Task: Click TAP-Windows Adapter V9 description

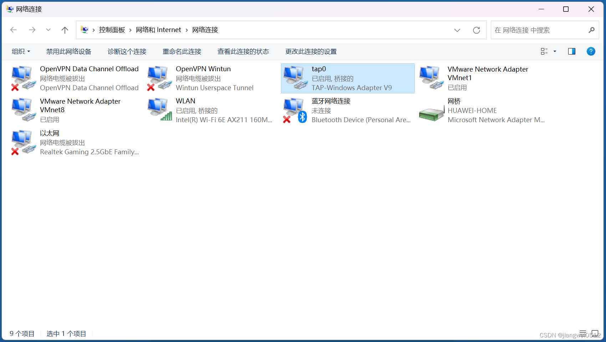Action: (x=352, y=88)
